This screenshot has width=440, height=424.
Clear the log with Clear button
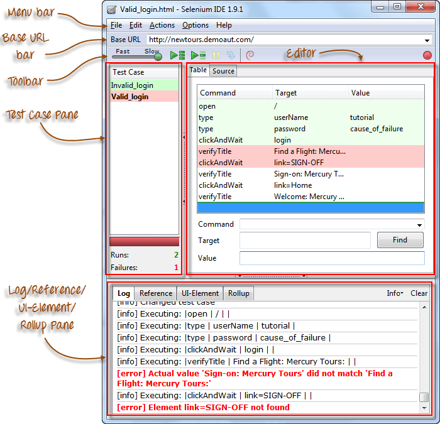click(419, 293)
